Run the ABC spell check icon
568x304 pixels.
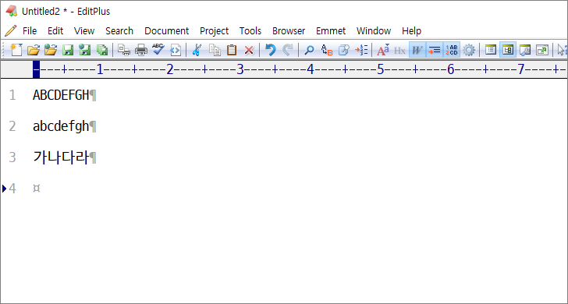pyautogui.click(x=158, y=49)
